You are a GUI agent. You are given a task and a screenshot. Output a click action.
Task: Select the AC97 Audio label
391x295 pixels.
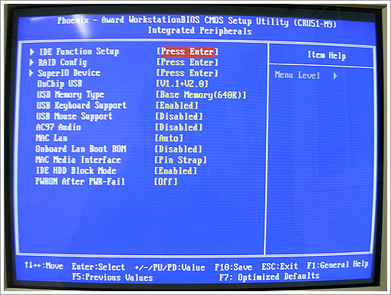[58, 127]
